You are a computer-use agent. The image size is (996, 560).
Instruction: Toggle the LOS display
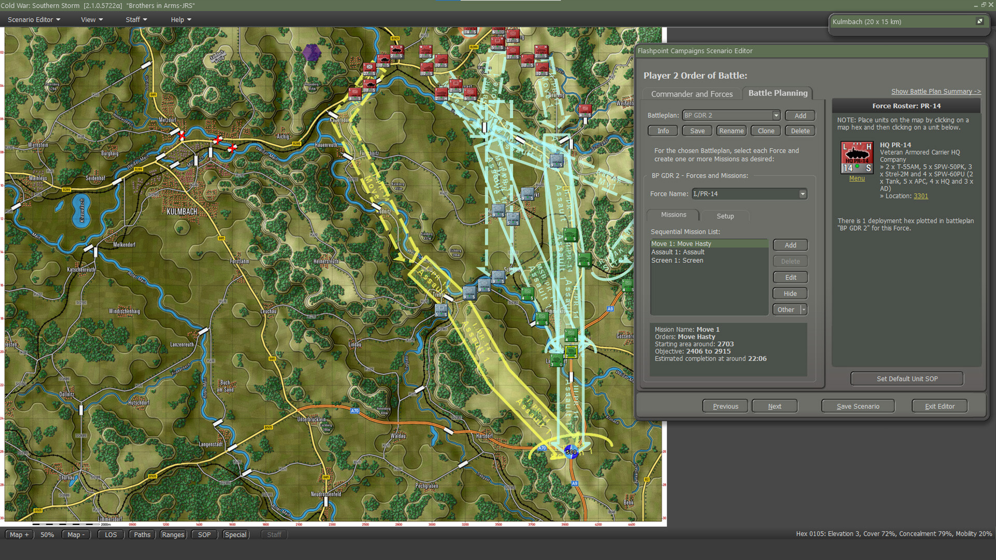(110, 535)
